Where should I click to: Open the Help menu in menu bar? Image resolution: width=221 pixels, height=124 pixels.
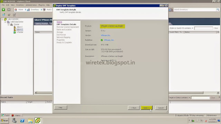pos(48,5)
